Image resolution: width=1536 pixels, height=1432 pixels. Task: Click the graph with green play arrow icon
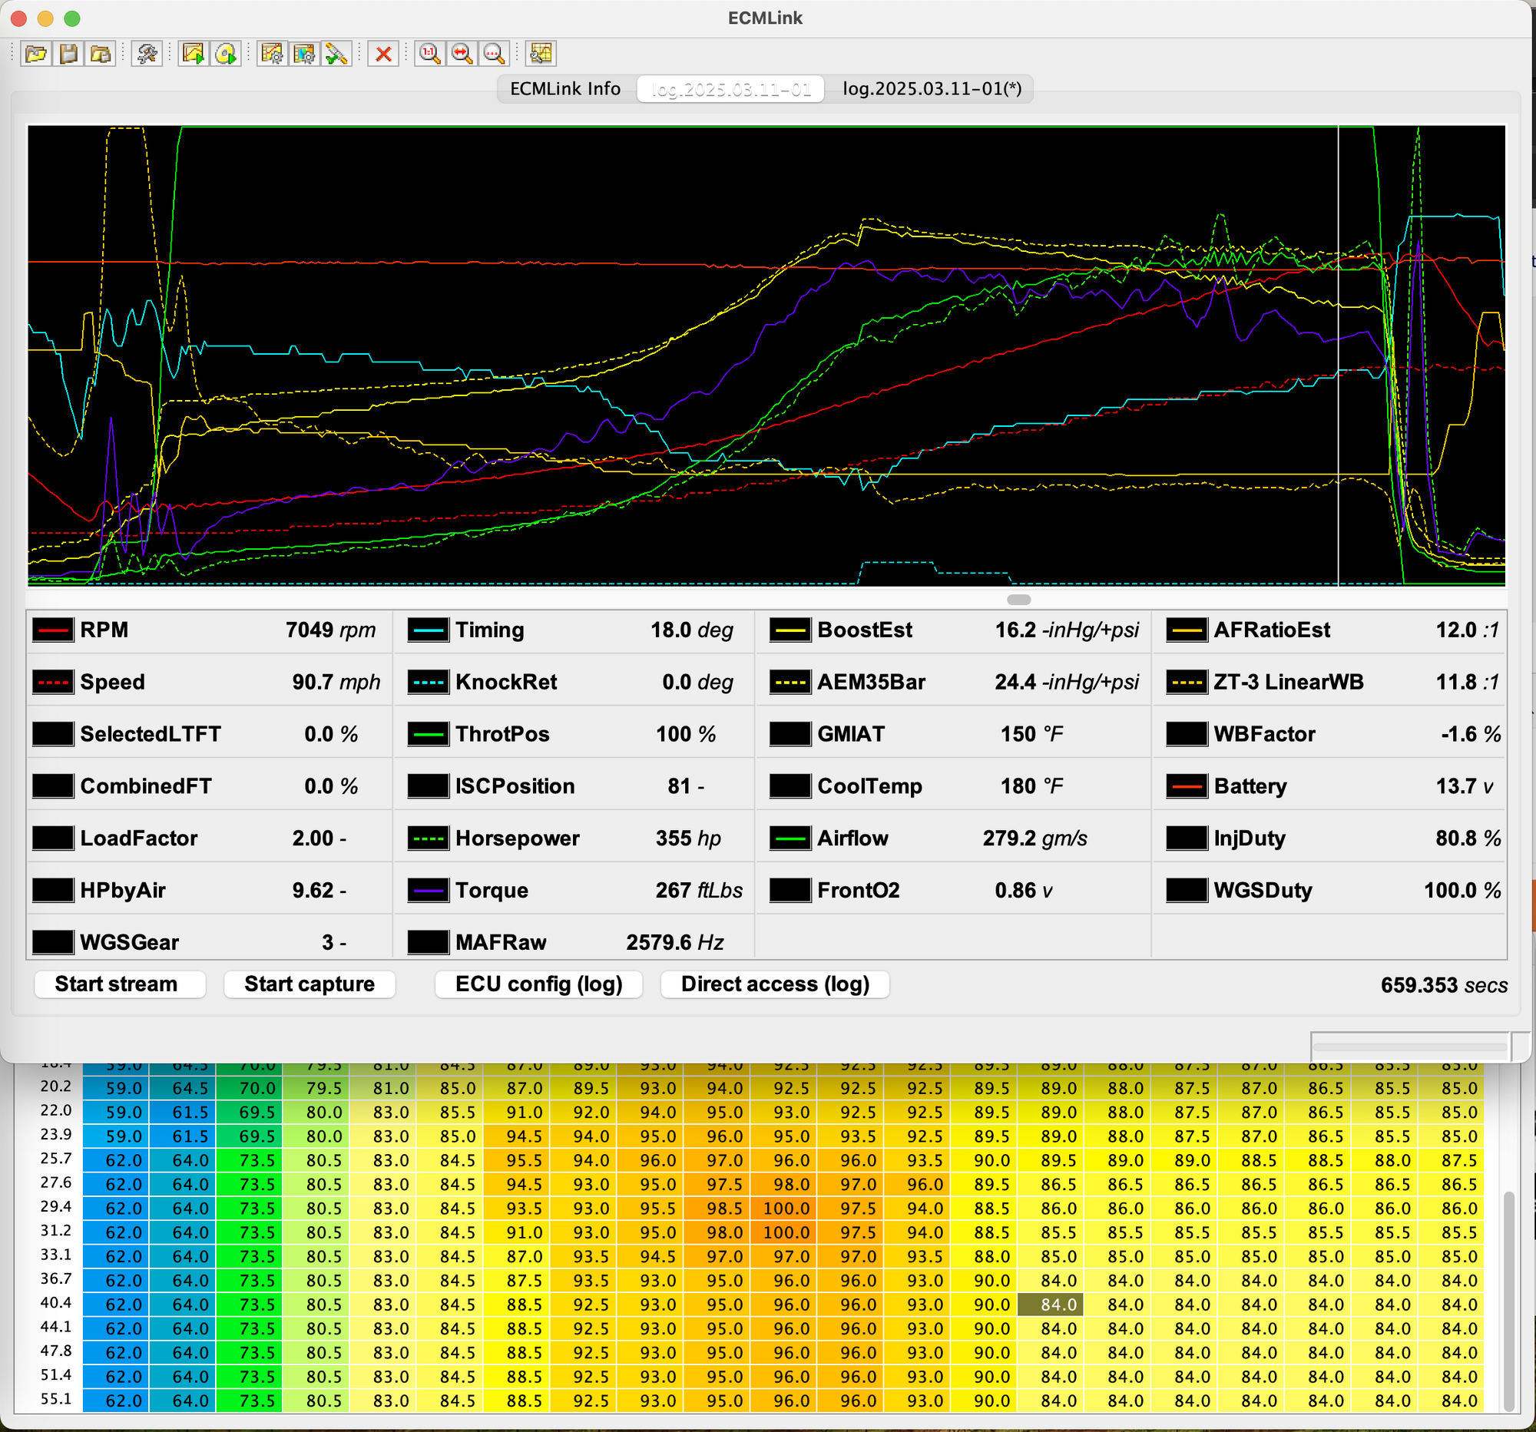(194, 53)
